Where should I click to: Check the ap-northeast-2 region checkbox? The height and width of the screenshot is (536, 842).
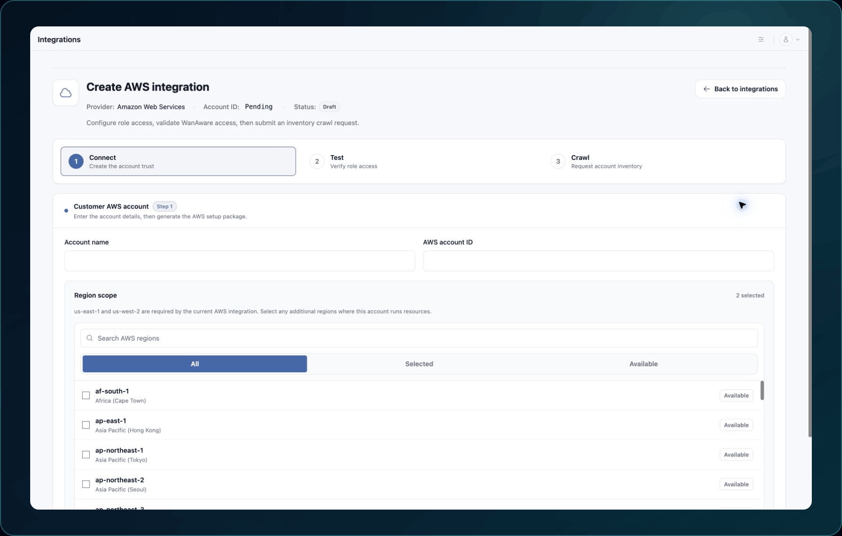(86, 485)
